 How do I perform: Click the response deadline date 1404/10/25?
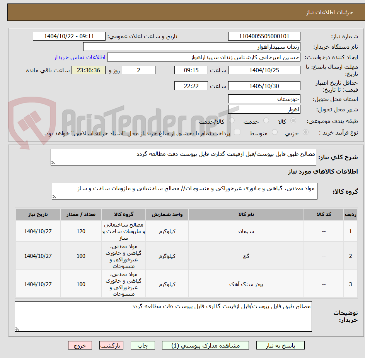pos(264,70)
